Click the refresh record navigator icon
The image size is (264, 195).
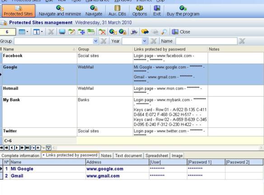(x=33, y=148)
